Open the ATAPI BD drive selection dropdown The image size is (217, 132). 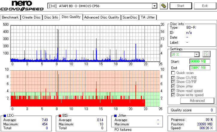tap(154, 6)
